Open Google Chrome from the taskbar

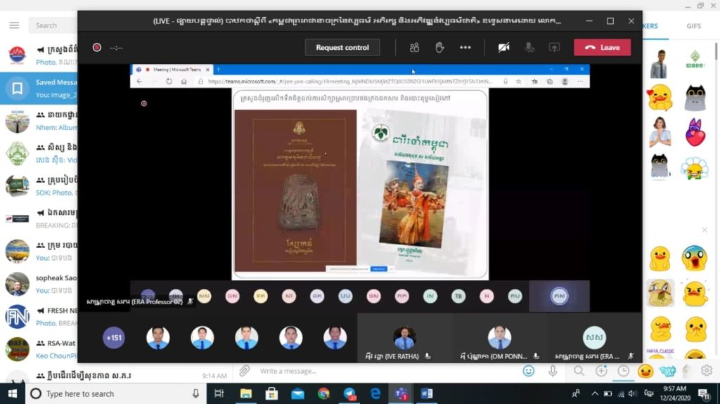(x=323, y=393)
